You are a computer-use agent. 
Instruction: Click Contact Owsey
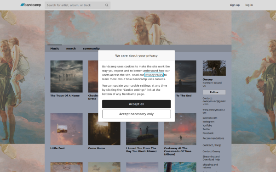click(x=211, y=151)
